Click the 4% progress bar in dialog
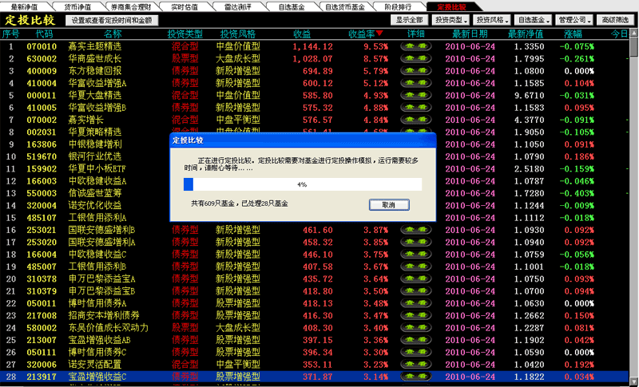This screenshot has height=387, width=639. (x=302, y=184)
